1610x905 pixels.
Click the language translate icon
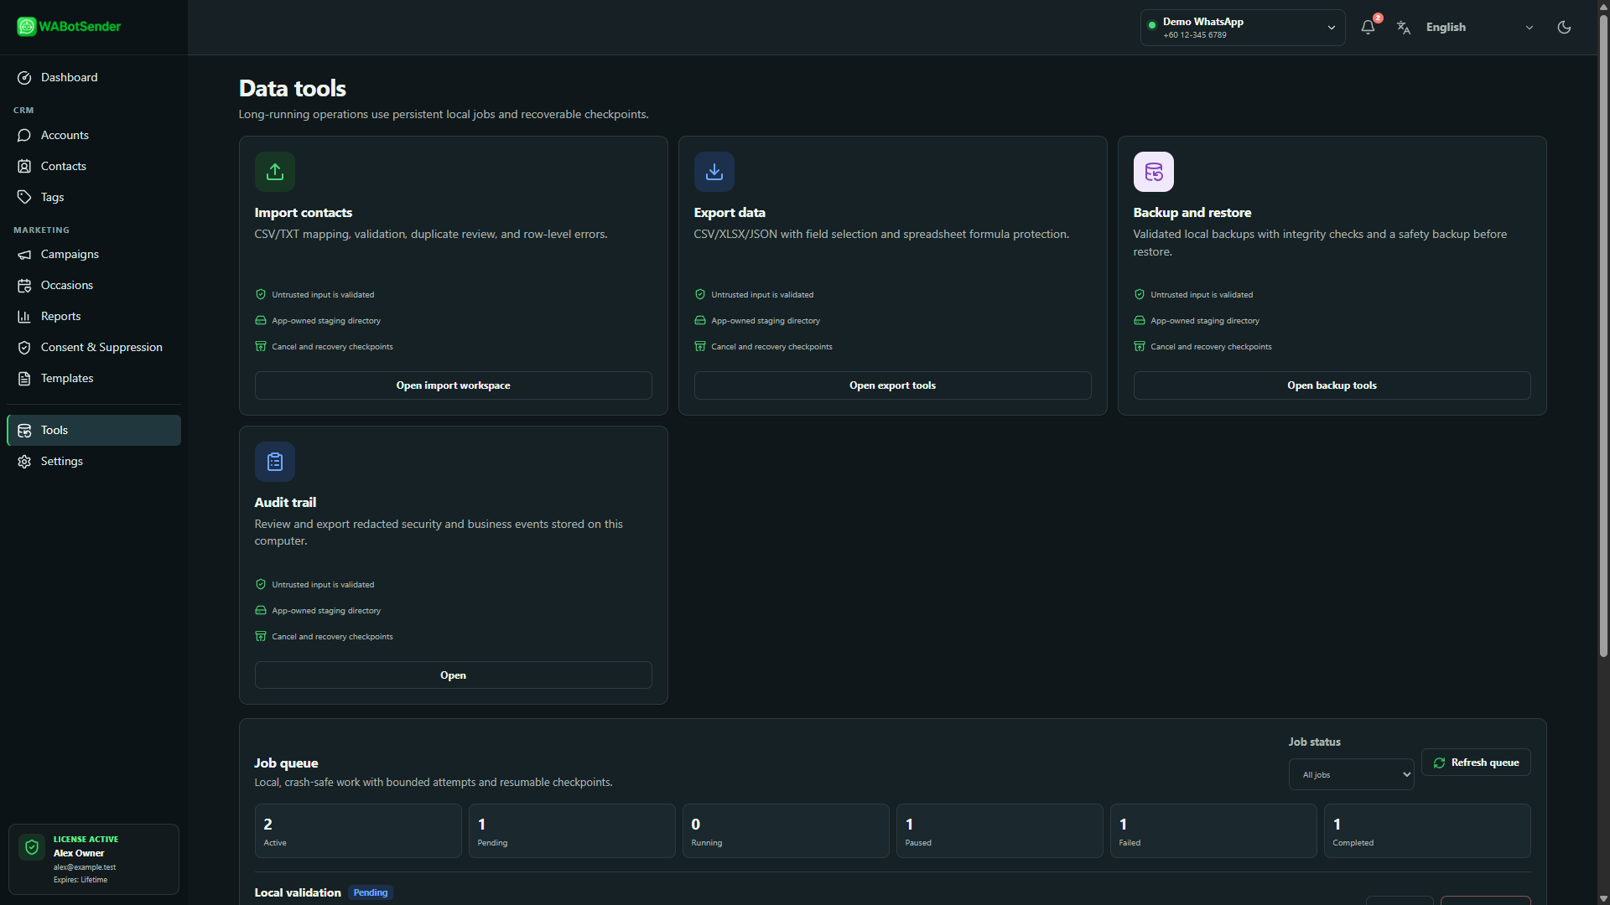1404,28
